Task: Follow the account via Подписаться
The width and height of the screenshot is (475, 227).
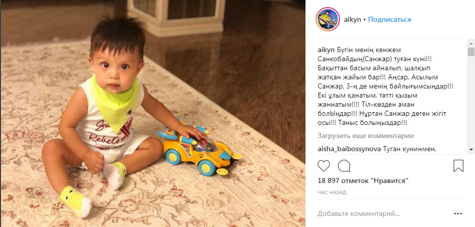Action: tap(390, 19)
